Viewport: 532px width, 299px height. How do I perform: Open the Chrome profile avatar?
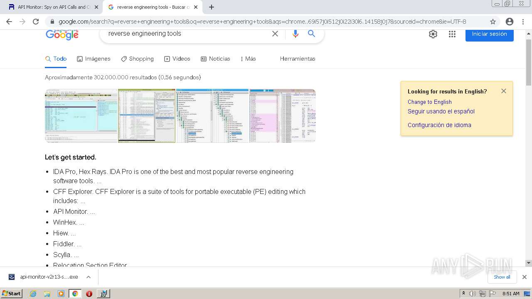[x=510, y=22]
